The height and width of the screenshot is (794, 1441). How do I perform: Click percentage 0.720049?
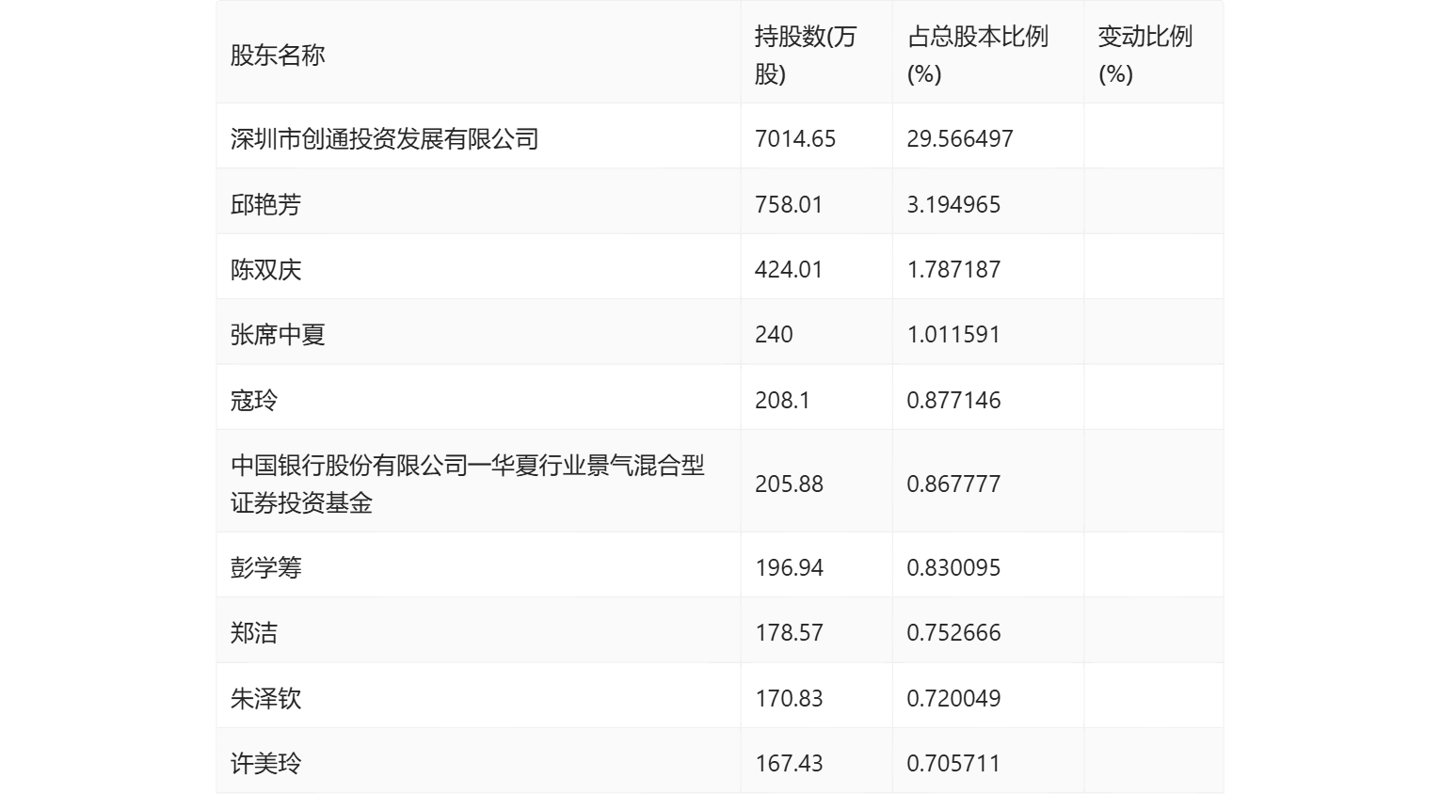click(953, 699)
